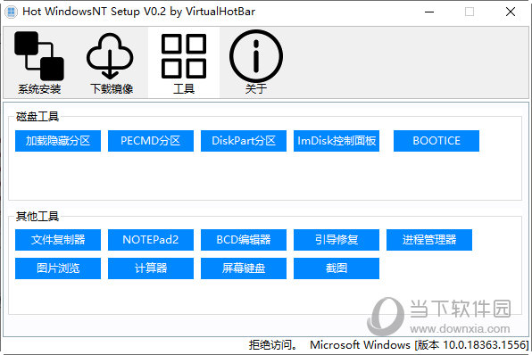Select the 工具 tools grid icon
The width and height of the screenshot is (532, 355).
point(184,62)
